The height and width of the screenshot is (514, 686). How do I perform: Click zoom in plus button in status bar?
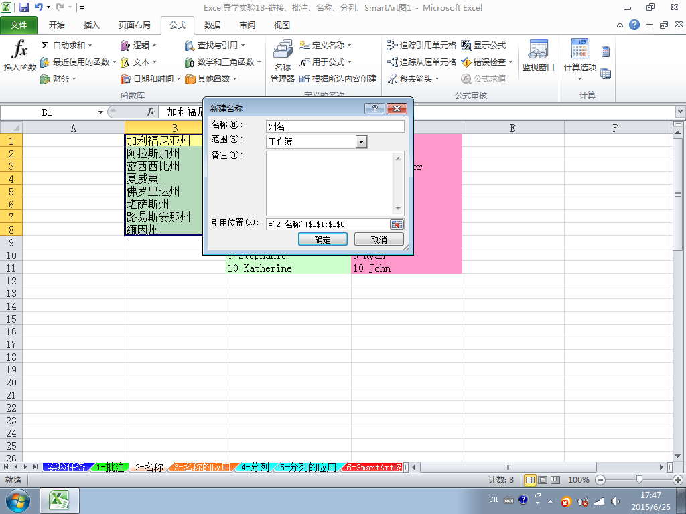point(678,480)
